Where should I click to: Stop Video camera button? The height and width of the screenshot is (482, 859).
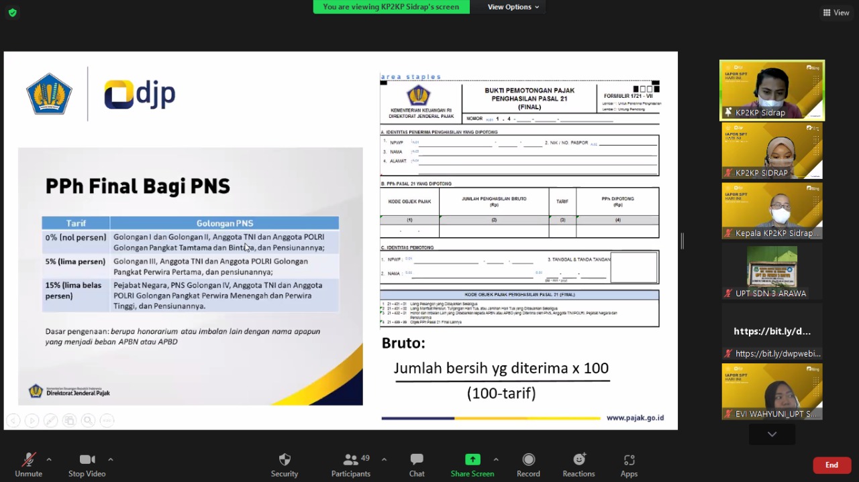87,465
